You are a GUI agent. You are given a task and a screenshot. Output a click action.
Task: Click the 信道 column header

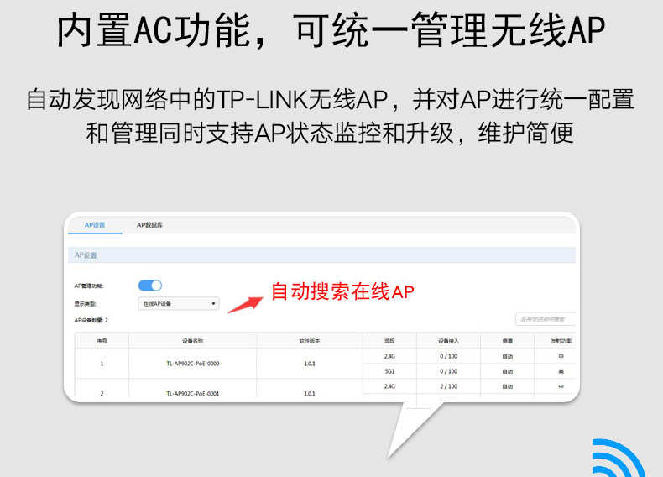coord(507,341)
